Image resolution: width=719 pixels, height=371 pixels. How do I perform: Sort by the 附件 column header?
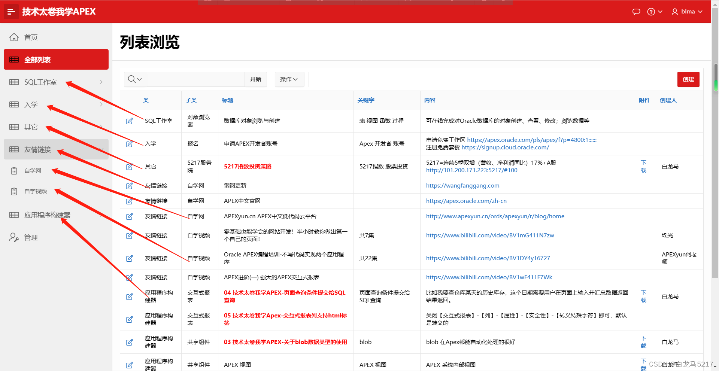644,100
